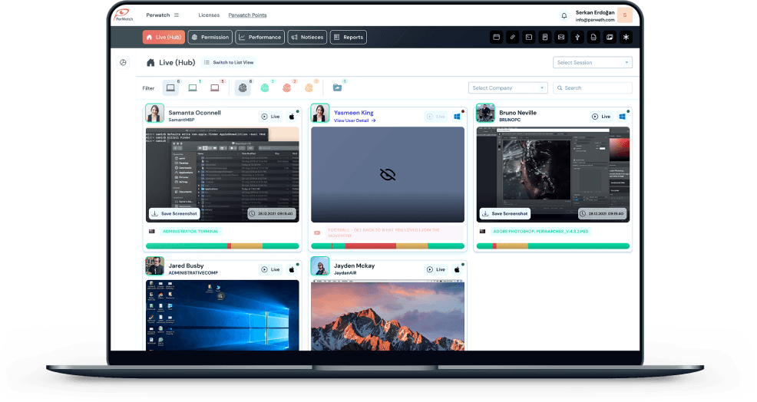This screenshot has height=402, width=757.
Task: Start Live view for Jayden Mckay
Action: [x=436, y=269]
